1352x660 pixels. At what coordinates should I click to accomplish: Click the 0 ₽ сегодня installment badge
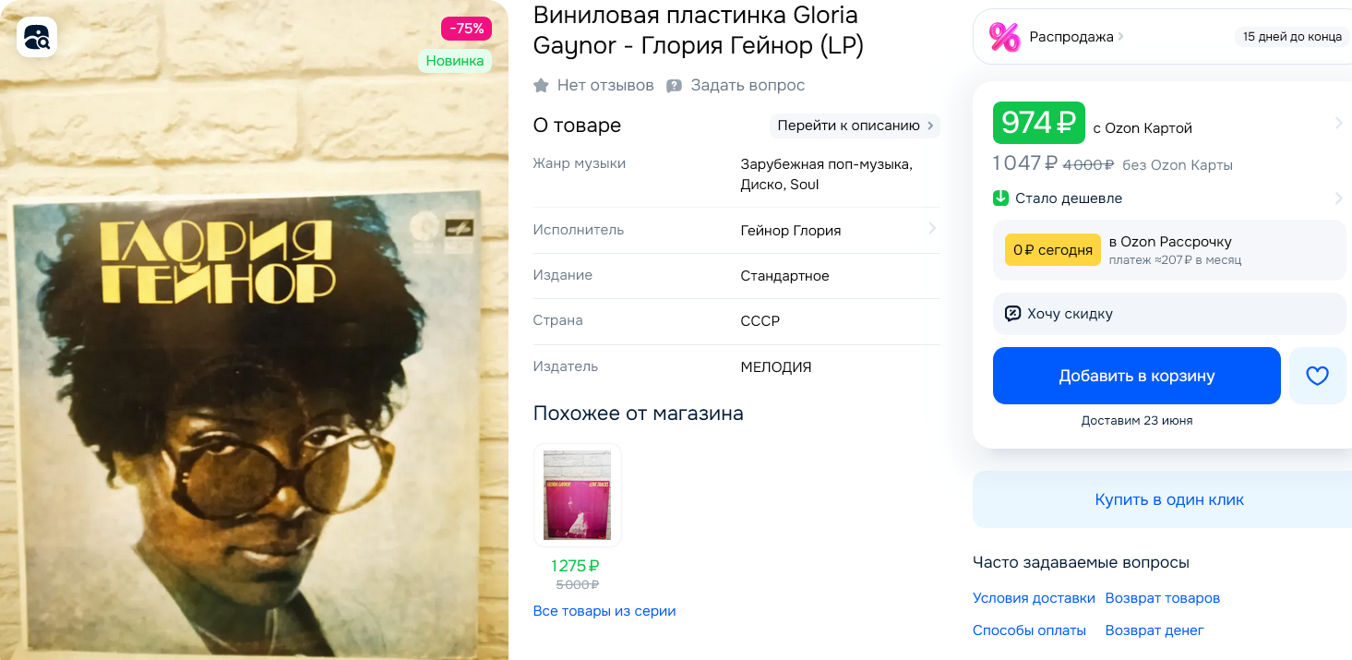point(1053,249)
